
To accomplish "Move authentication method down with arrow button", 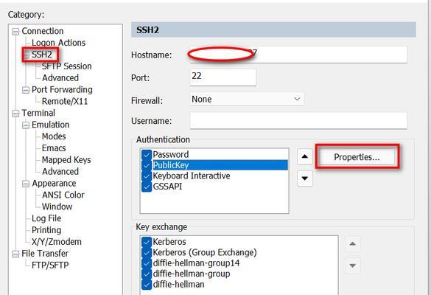I will (x=305, y=178).
